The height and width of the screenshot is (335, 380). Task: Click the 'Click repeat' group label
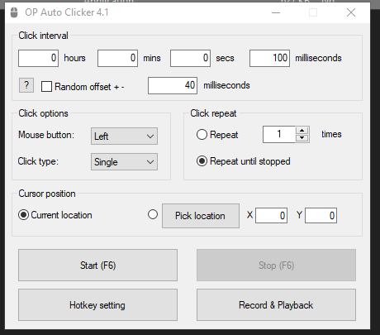(x=213, y=113)
